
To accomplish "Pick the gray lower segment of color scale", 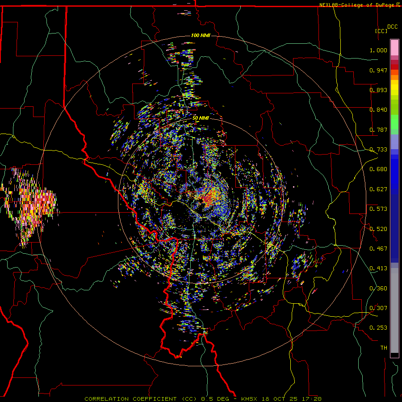I will tap(394, 310).
